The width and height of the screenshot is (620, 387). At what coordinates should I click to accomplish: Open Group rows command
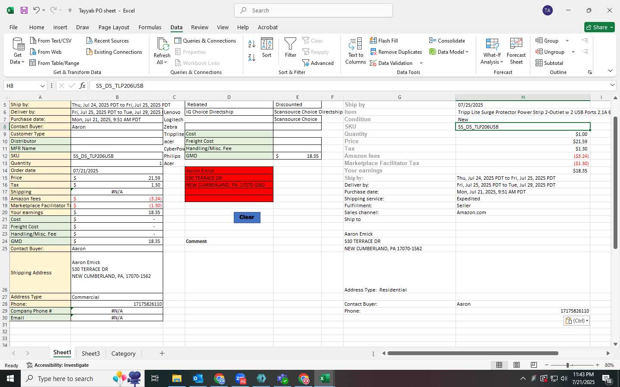[547, 41]
